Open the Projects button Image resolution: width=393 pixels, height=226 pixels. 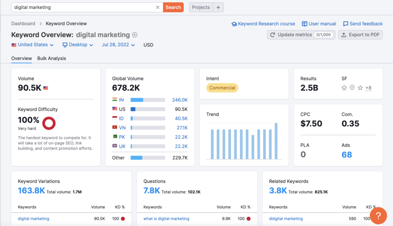[x=201, y=7]
